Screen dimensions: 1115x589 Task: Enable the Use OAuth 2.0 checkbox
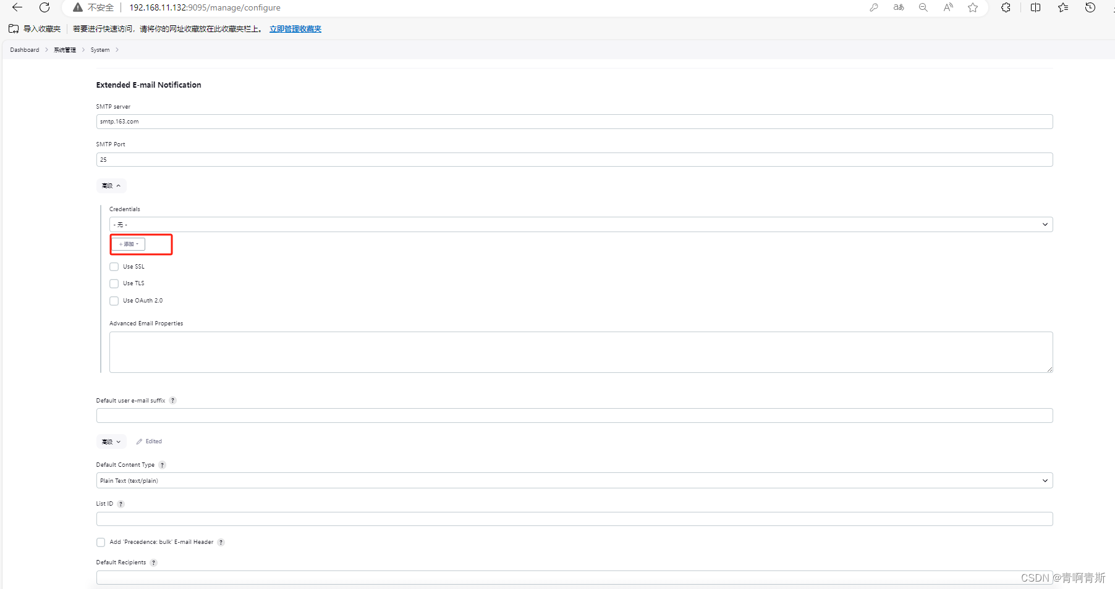click(114, 301)
